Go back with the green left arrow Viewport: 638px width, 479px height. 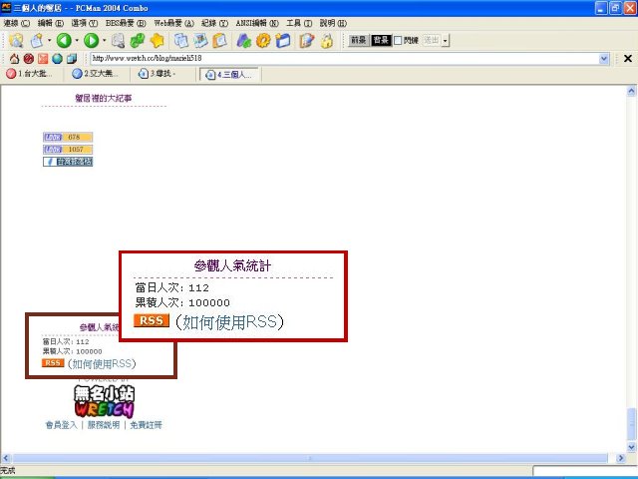point(64,40)
